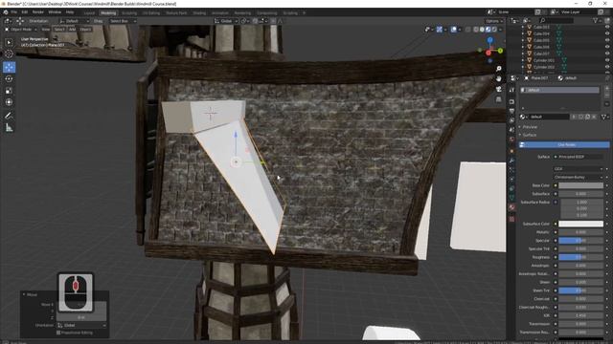Select the Annotate pencil tool

click(x=9, y=116)
